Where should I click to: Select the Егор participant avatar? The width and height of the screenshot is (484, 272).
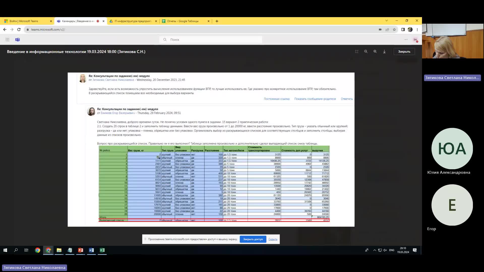pyautogui.click(x=452, y=205)
